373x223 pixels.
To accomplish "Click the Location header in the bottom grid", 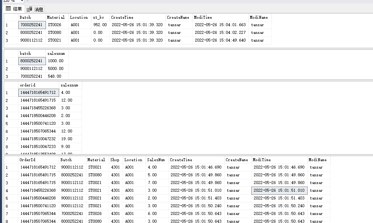I will (x=134, y=160).
